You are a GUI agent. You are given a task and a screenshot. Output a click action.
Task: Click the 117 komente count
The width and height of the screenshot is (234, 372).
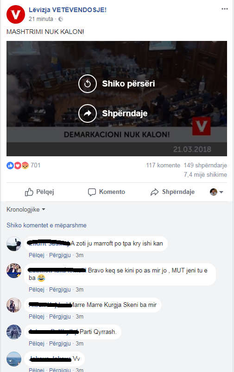click(x=163, y=166)
